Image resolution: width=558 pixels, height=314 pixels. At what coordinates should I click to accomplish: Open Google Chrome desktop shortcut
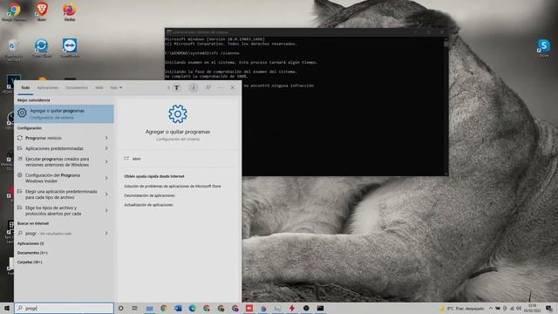click(x=14, y=10)
